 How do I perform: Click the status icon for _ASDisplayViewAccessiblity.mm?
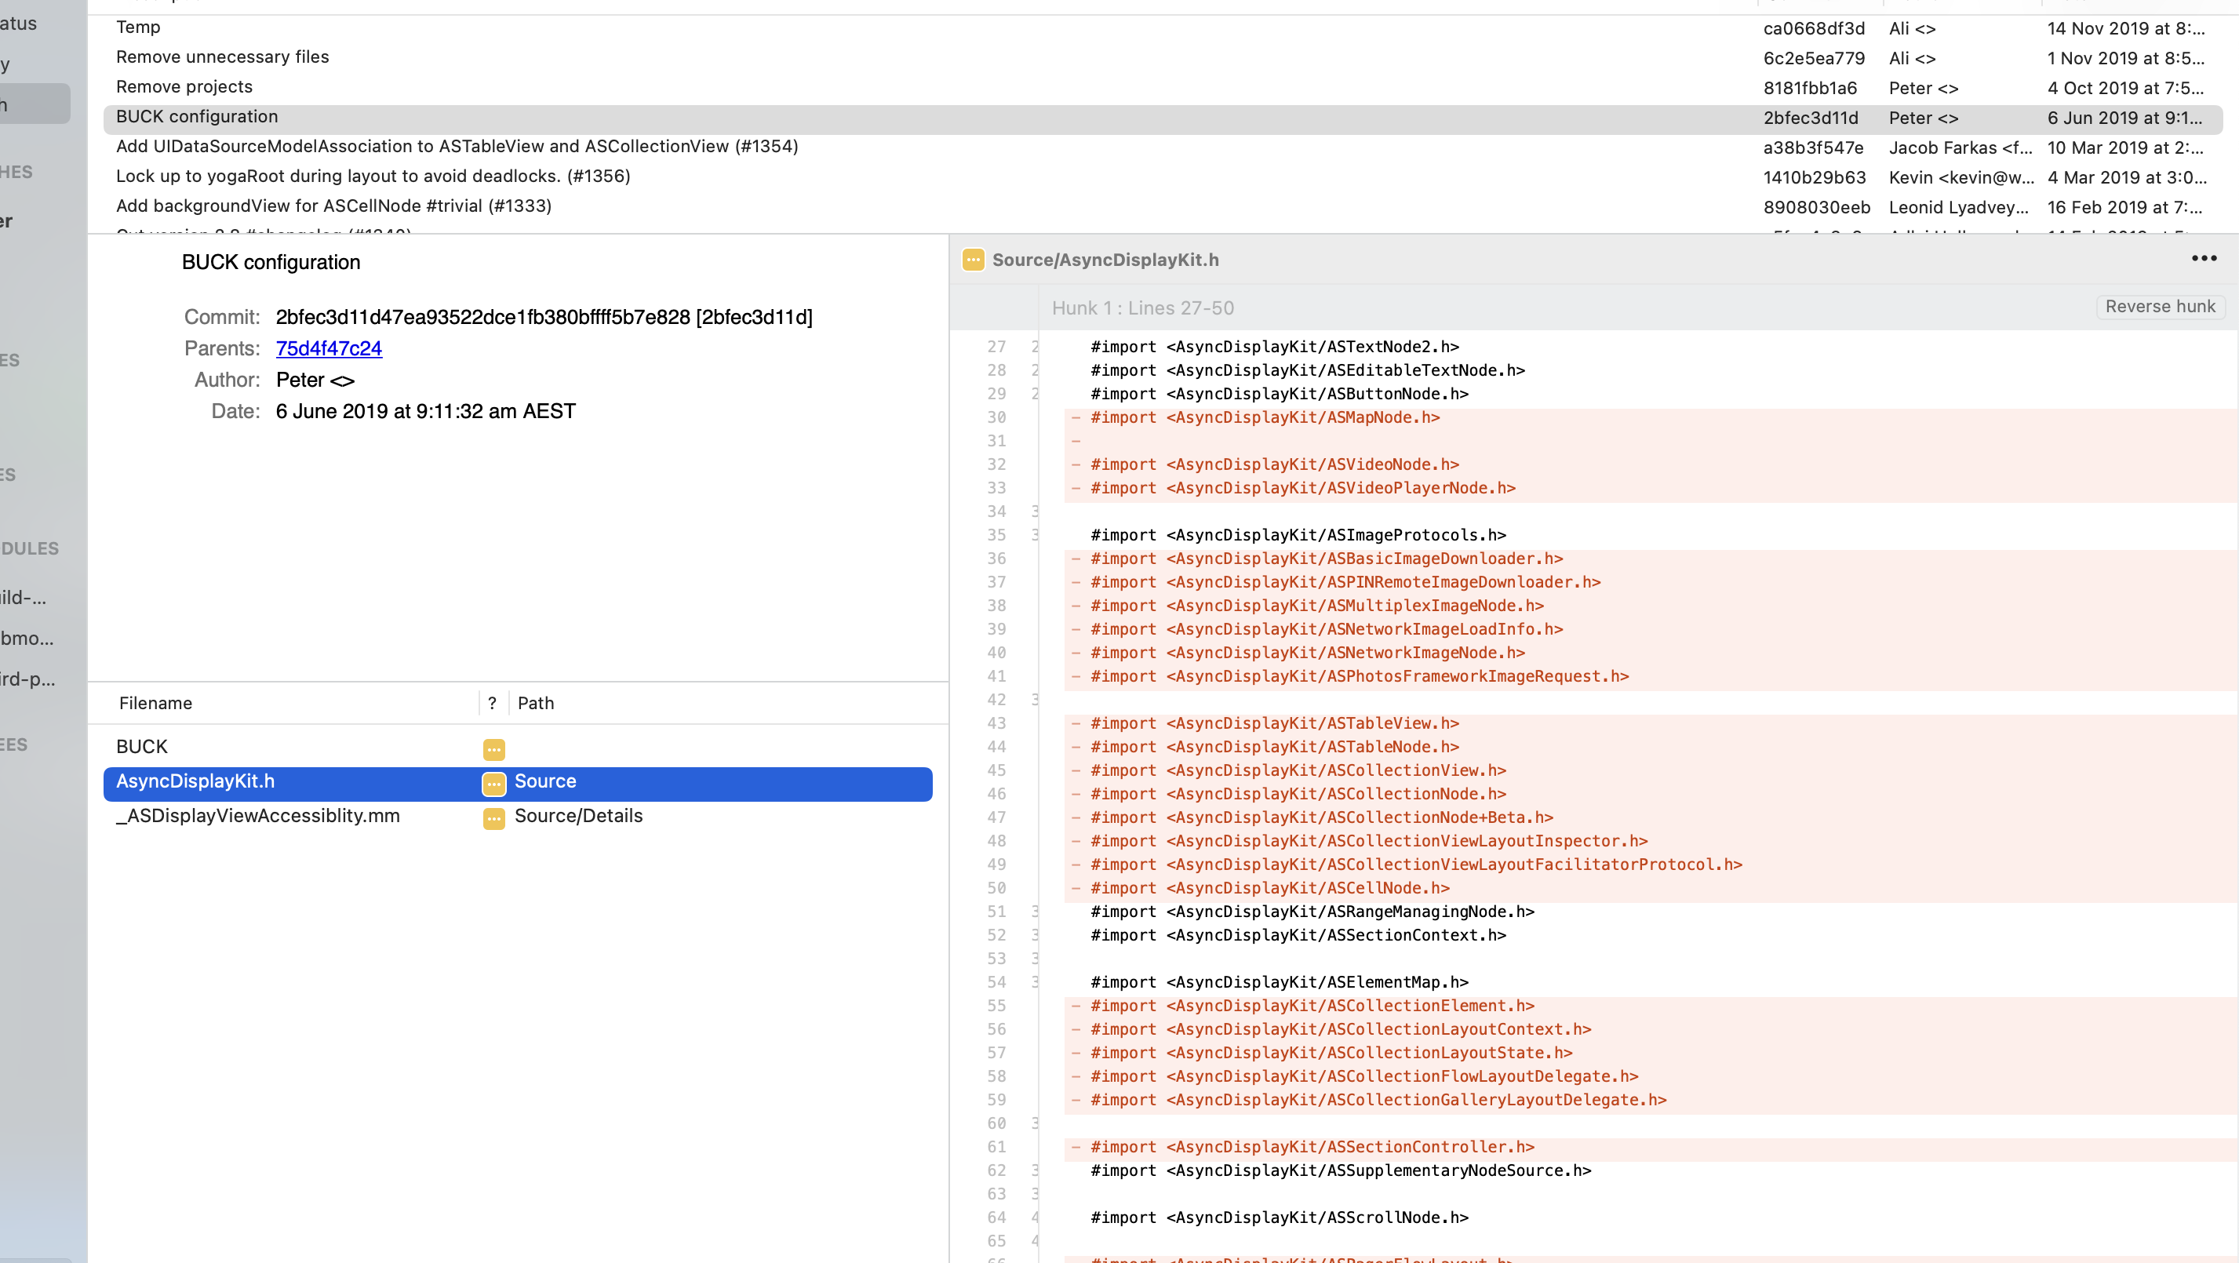point(493,818)
